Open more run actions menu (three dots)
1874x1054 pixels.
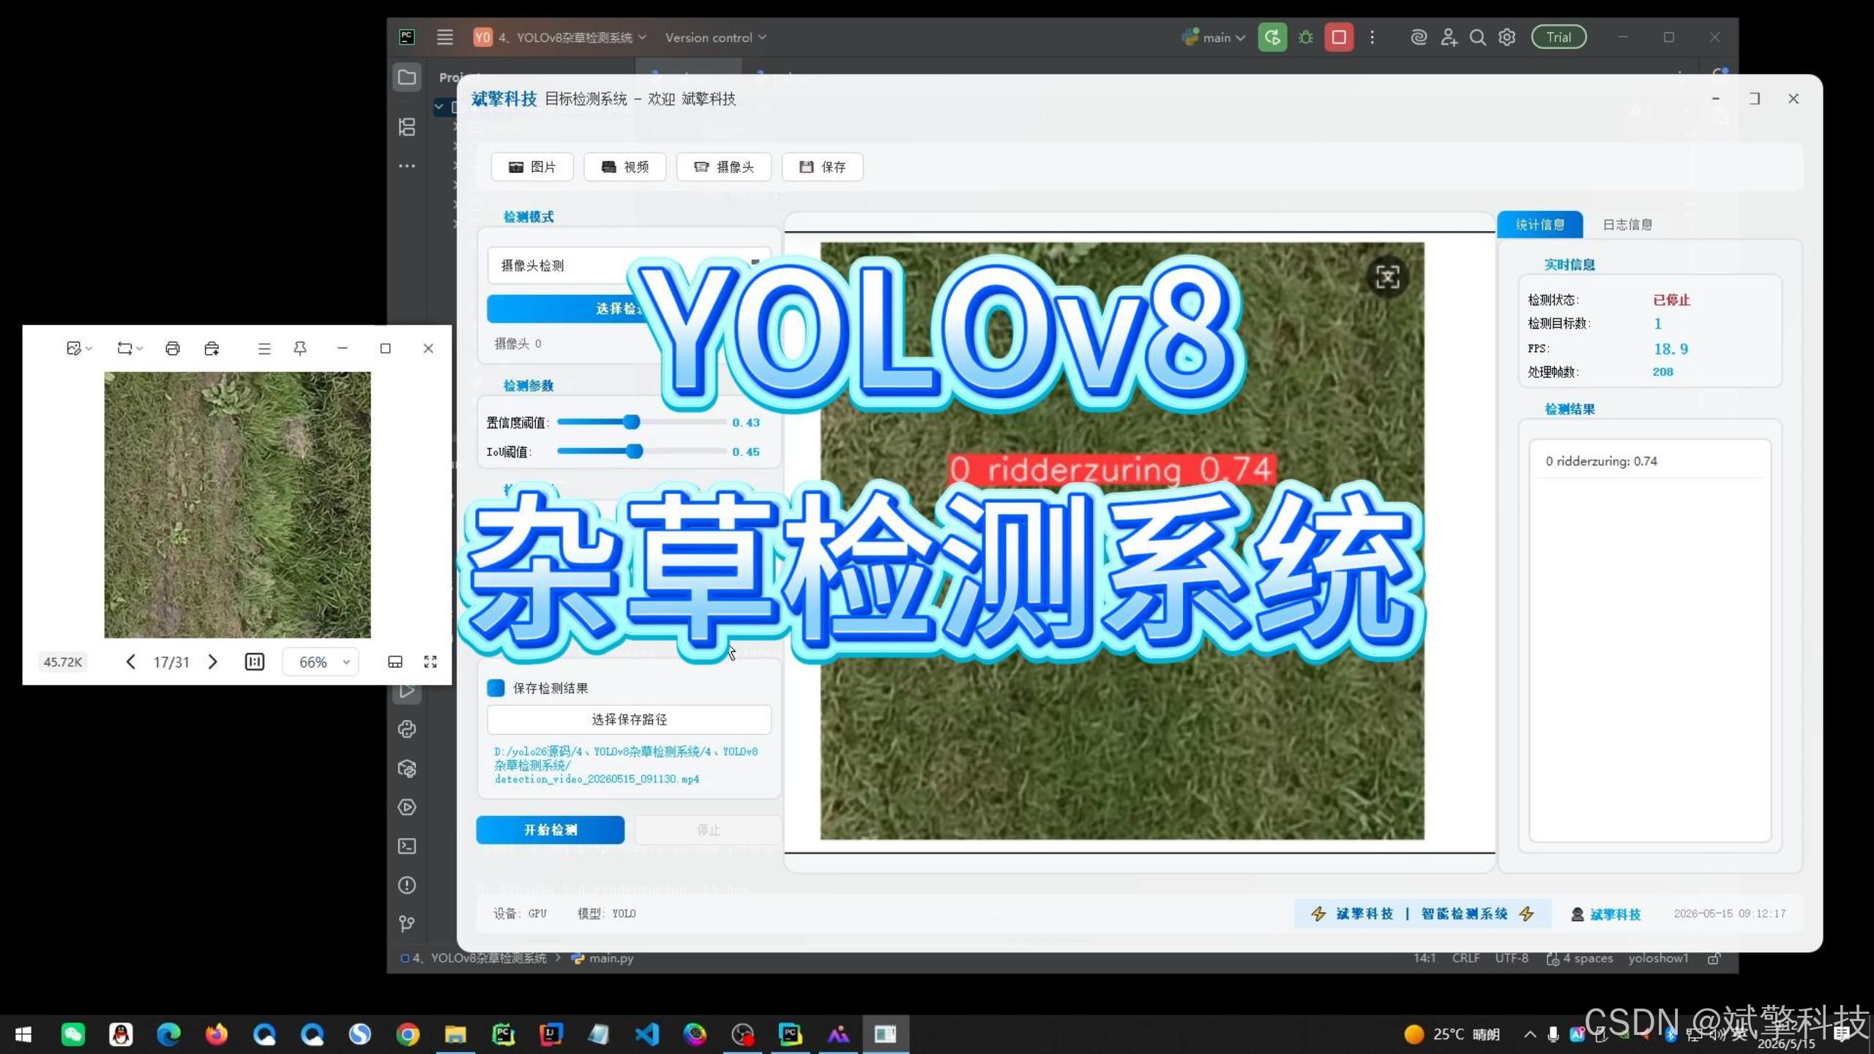pos(1373,37)
